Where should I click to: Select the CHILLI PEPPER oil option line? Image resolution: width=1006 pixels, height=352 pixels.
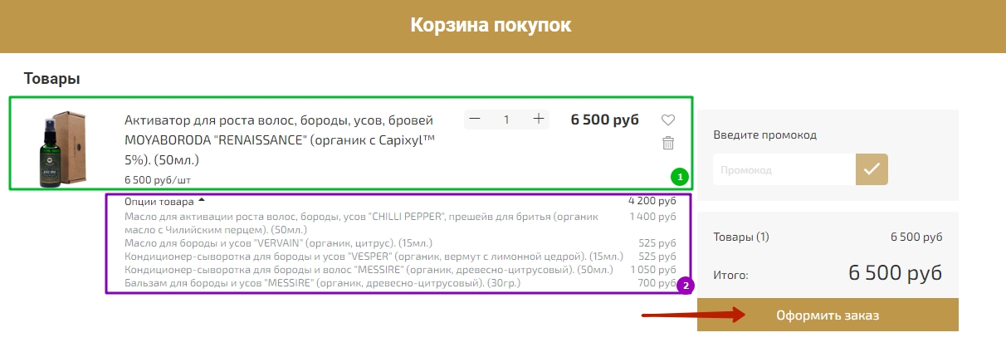click(x=361, y=222)
